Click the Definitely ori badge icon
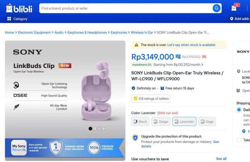The image size is (250, 162). [x=133, y=88]
